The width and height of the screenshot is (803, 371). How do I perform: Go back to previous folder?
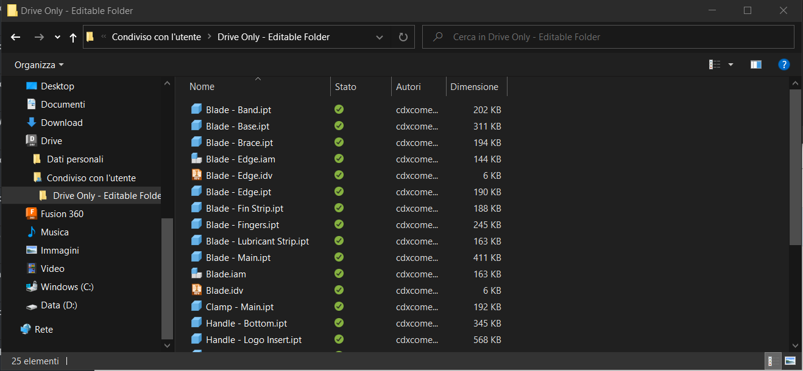[16, 37]
